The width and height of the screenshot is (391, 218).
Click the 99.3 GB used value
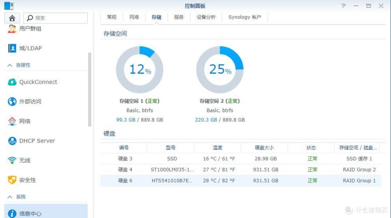pos(126,120)
